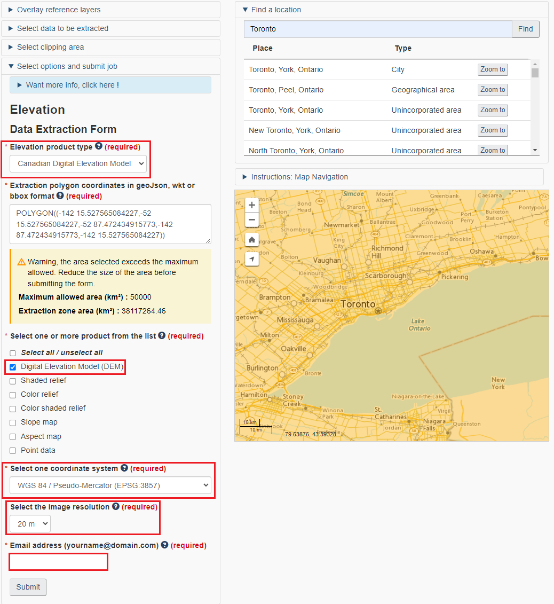Click help icon next to coordinate system label
554x604 pixels.
[x=124, y=468]
